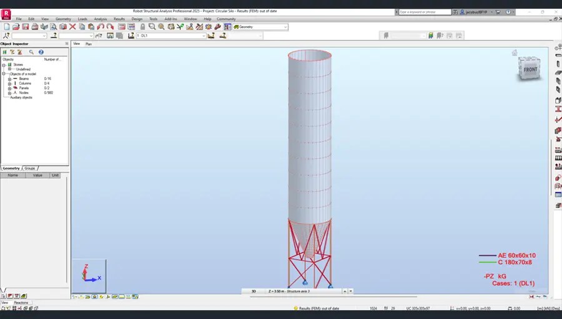This screenshot has height=319, width=562.
Task: Open the Add-Ins menu
Action: tap(170, 19)
